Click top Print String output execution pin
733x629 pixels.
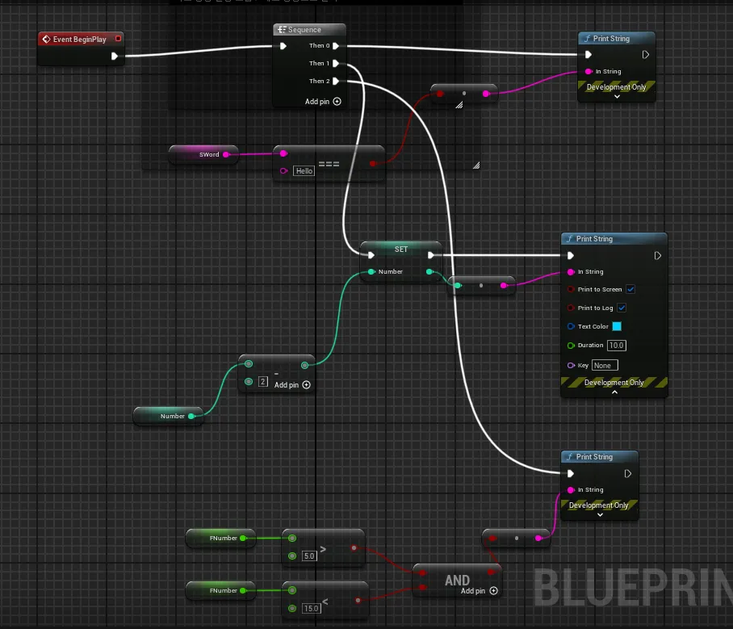coord(646,55)
